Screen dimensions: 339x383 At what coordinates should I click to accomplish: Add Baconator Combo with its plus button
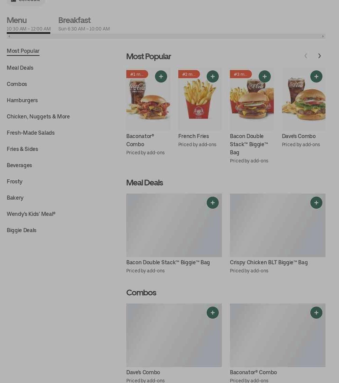point(161,76)
